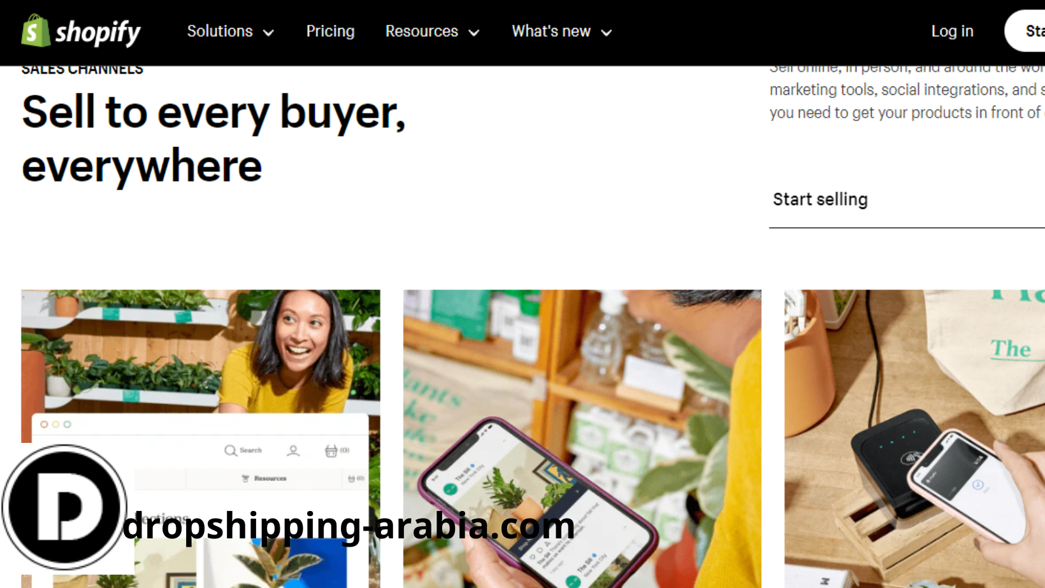Image resolution: width=1045 pixels, height=588 pixels.
Task: Click the Search magnifier icon in mockup
Action: tap(230, 451)
